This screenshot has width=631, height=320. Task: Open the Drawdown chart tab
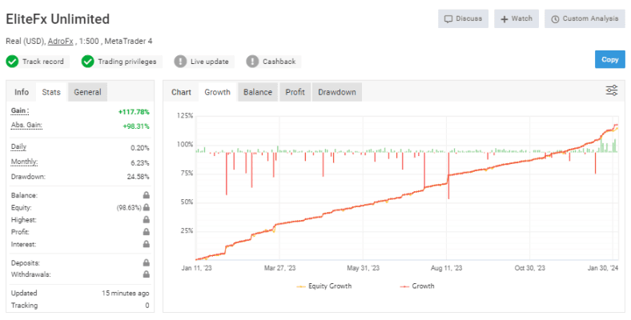[x=337, y=92]
